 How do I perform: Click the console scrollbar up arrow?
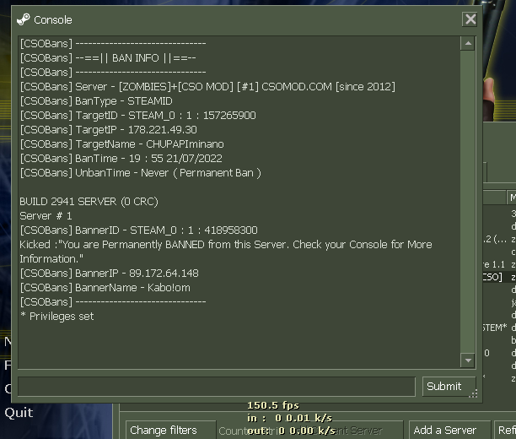point(468,43)
